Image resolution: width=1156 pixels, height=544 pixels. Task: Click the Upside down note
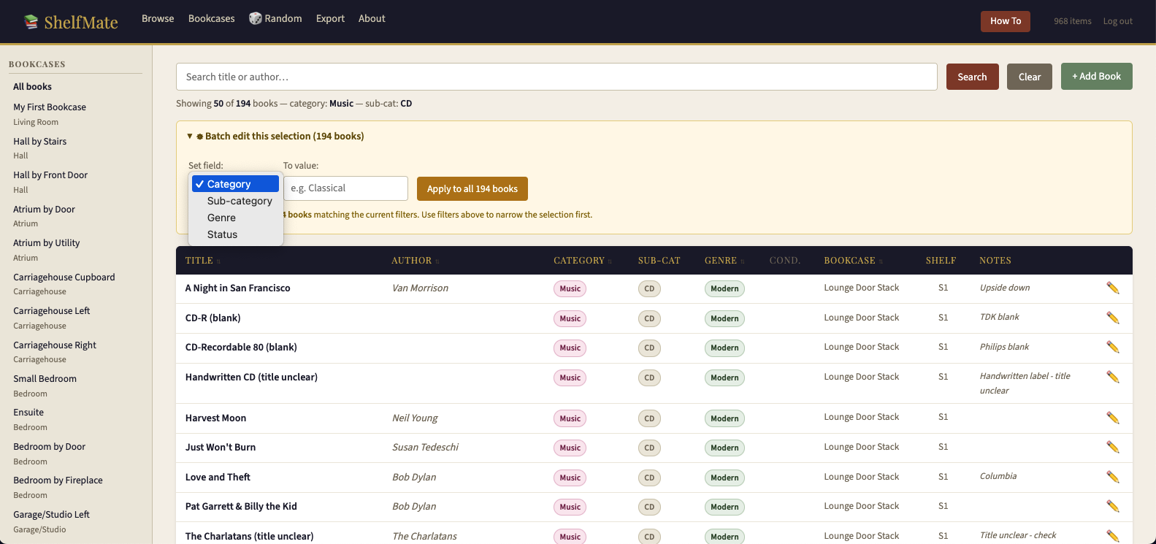pos(1004,288)
